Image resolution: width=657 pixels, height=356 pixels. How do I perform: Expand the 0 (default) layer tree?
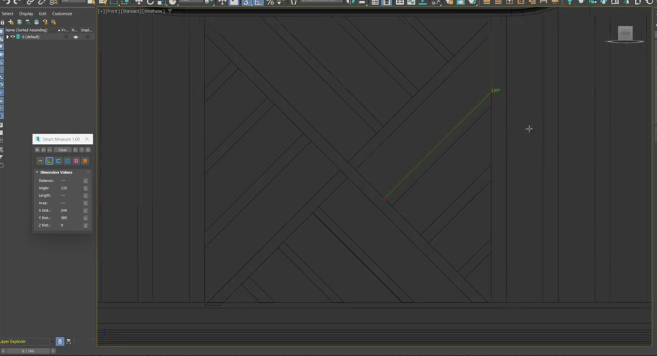(x=8, y=37)
